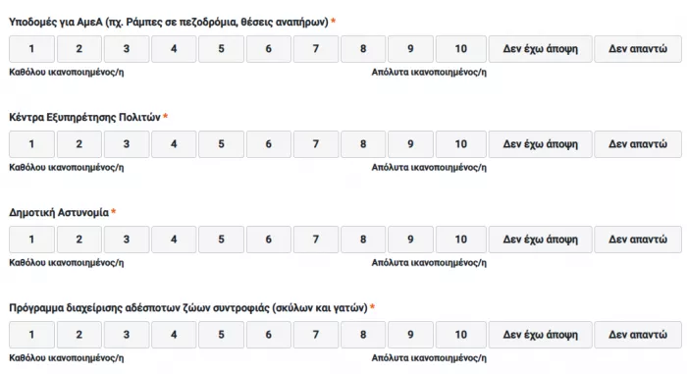Select rating 5 for Κέντρα Εξυπηρέτησης Πολιτών
687x374 pixels.
pos(221,144)
